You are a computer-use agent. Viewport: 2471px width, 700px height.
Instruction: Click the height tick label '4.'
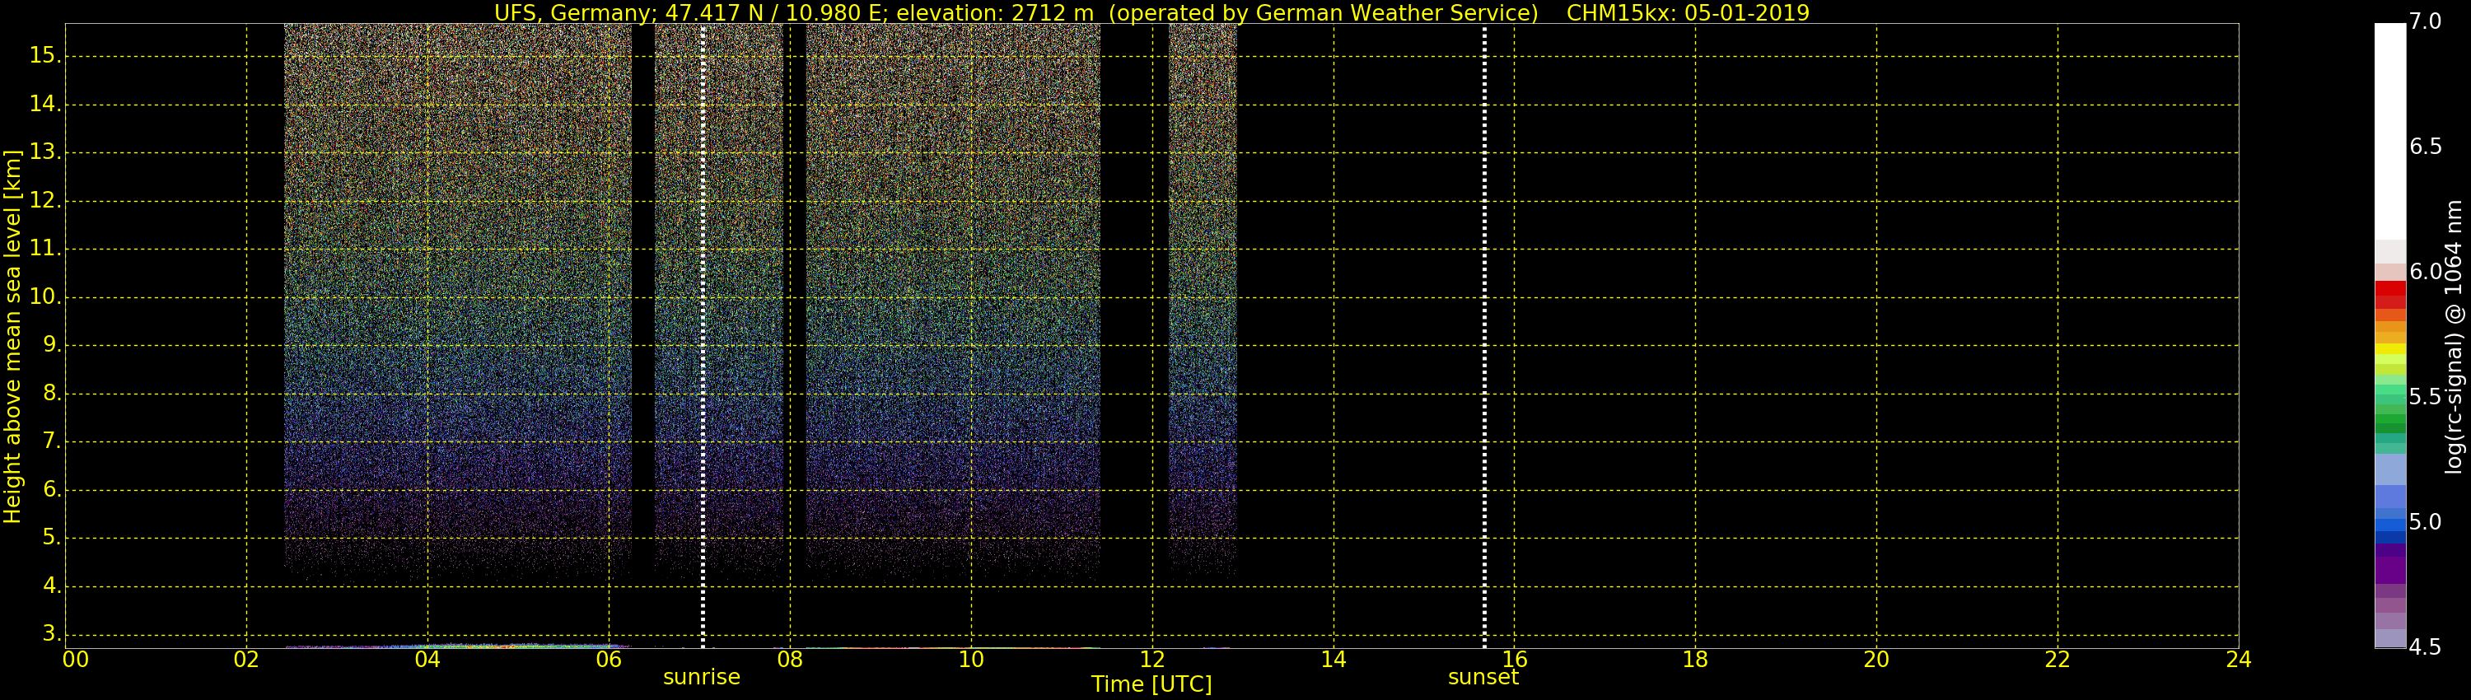pyautogui.click(x=51, y=586)
